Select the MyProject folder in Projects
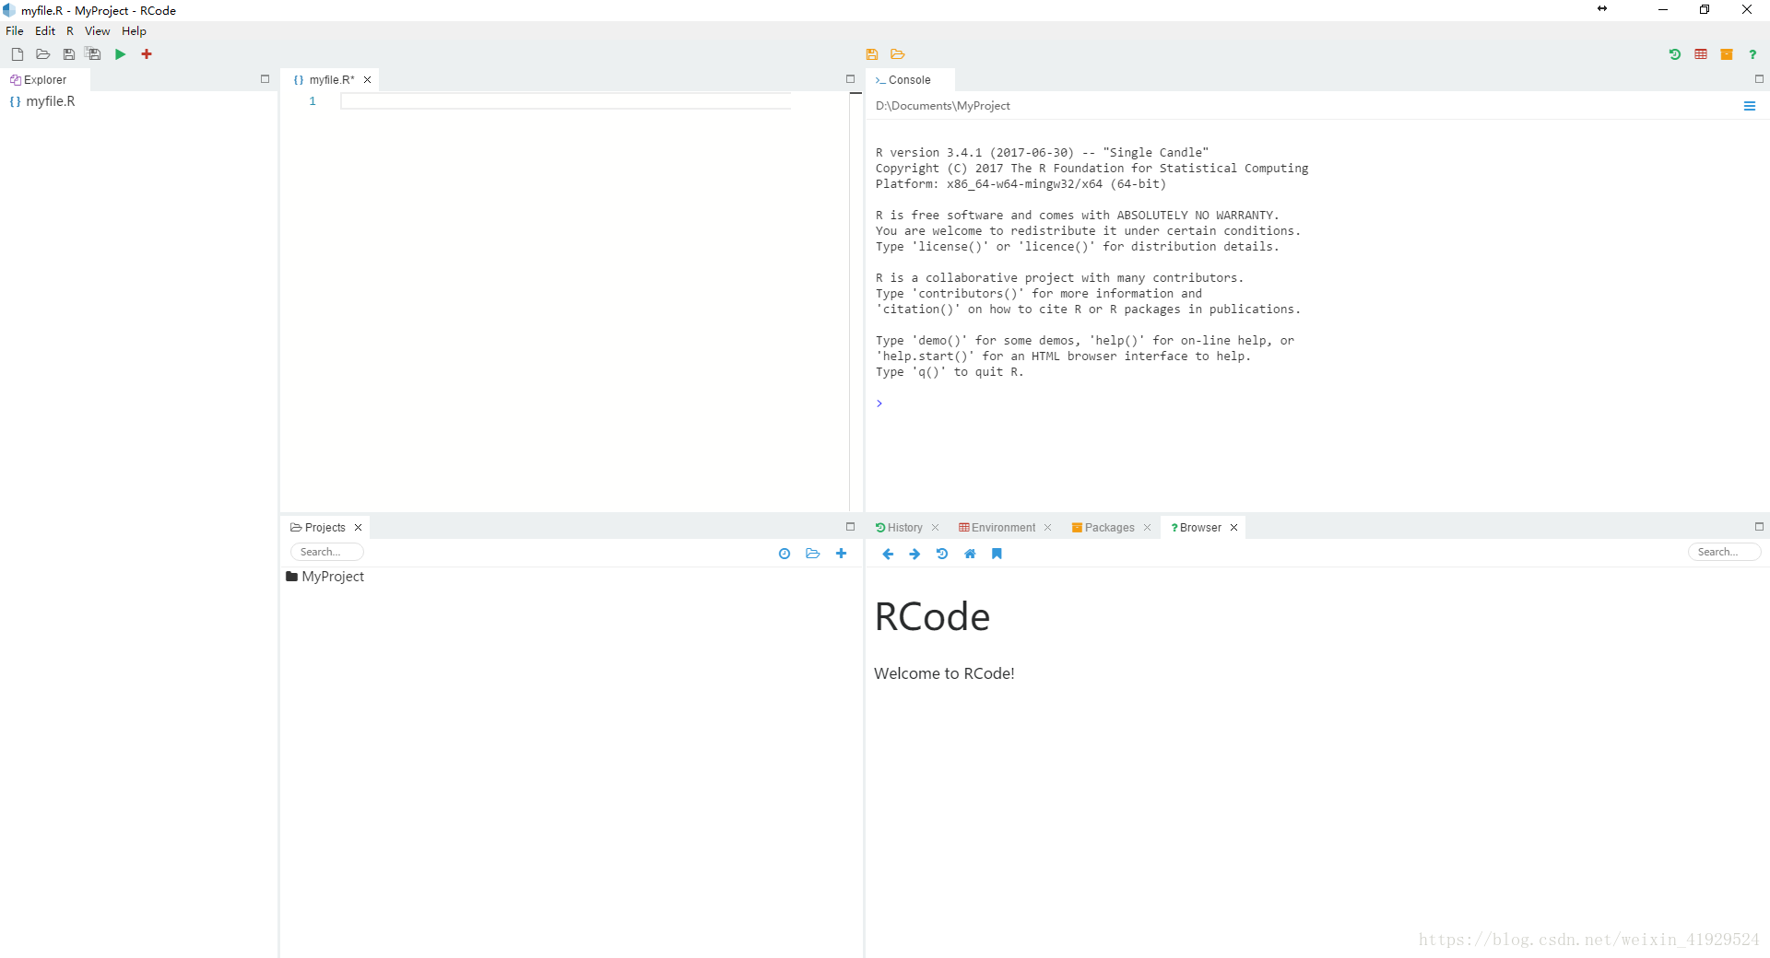1770x958 pixels. pos(325,577)
